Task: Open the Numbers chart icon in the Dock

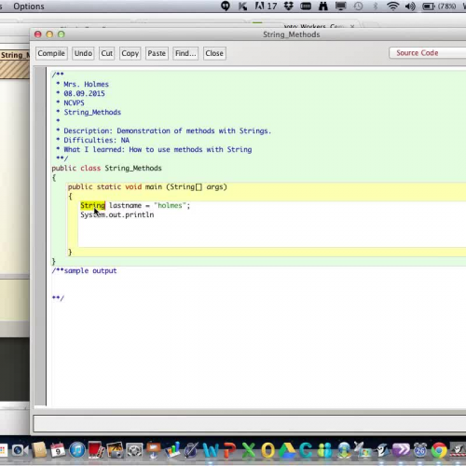Action: point(172,450)
